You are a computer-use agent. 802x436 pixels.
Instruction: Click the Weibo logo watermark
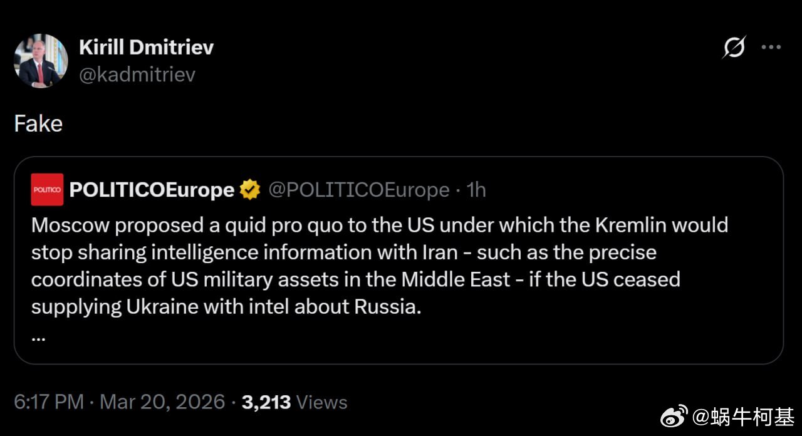[x=674, y=415]
